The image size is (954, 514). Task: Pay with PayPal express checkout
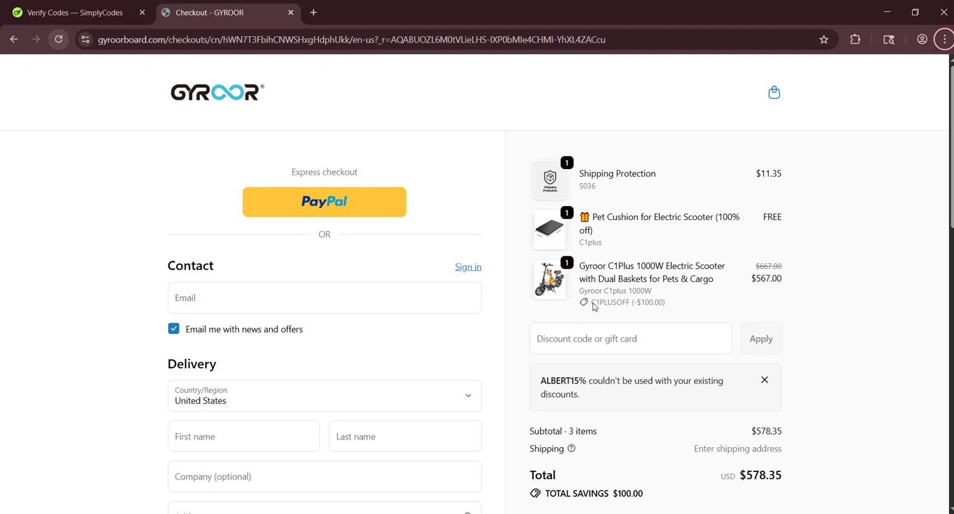pos(324,202)
